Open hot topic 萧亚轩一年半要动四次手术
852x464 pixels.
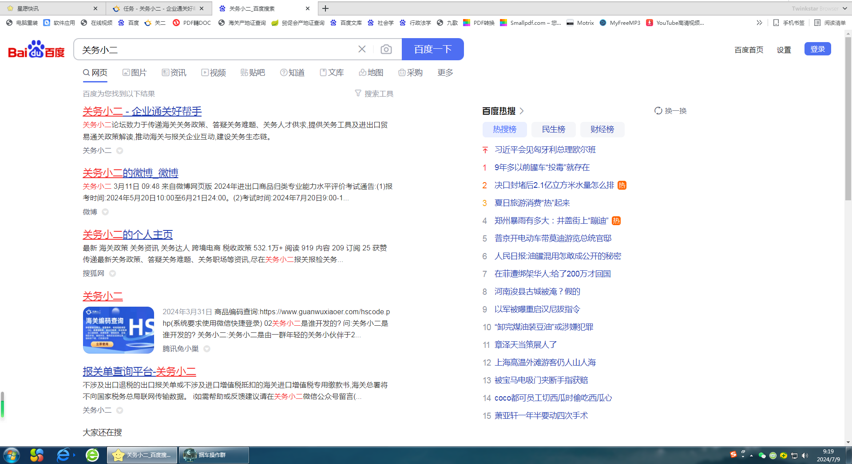point(541,416)
